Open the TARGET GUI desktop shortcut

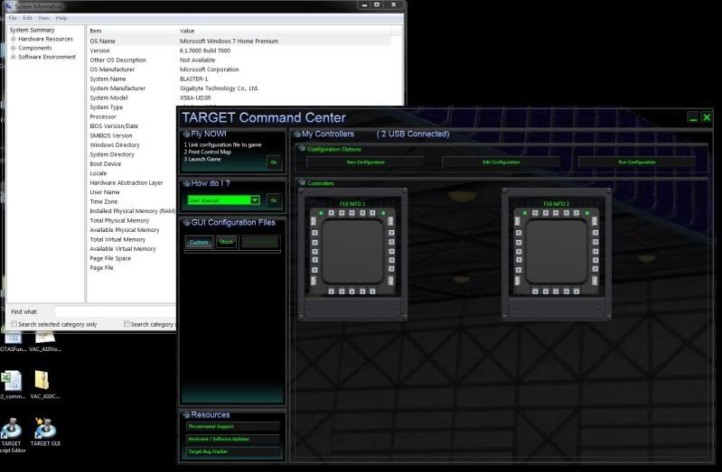click(x=45, y=430)
